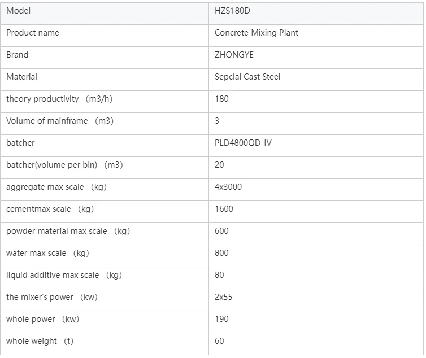The height and width of the screenshot is (358, 426).
Task: Click the HZS180D model value cell
Action: [x=232, y=11]
